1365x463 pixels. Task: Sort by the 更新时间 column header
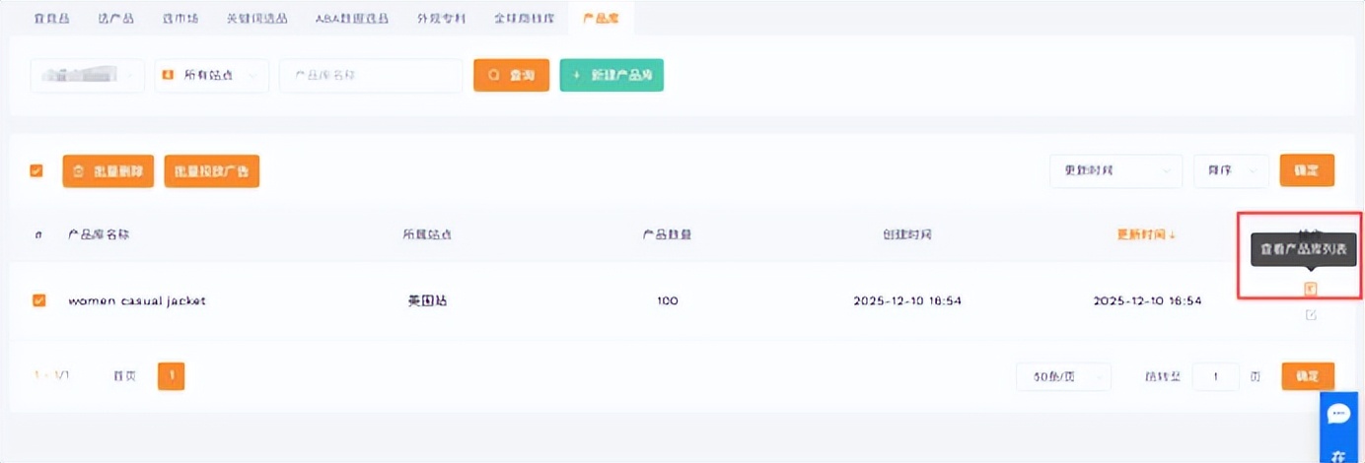tap(1146, 234)
